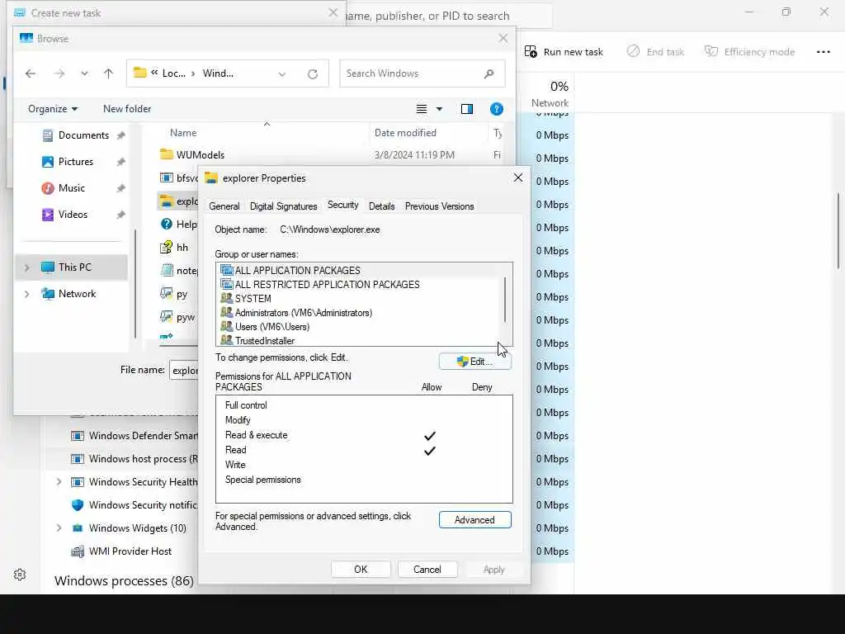
Task: Refresh the Browse dialog folder view
Action: (x=313, y=73)
